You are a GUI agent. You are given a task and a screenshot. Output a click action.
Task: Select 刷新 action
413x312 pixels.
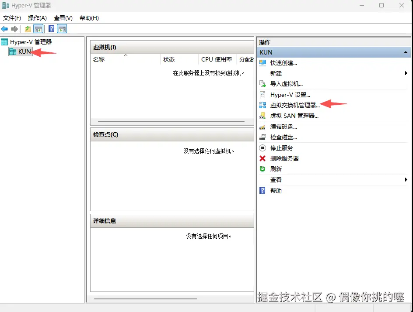point(276,169)
